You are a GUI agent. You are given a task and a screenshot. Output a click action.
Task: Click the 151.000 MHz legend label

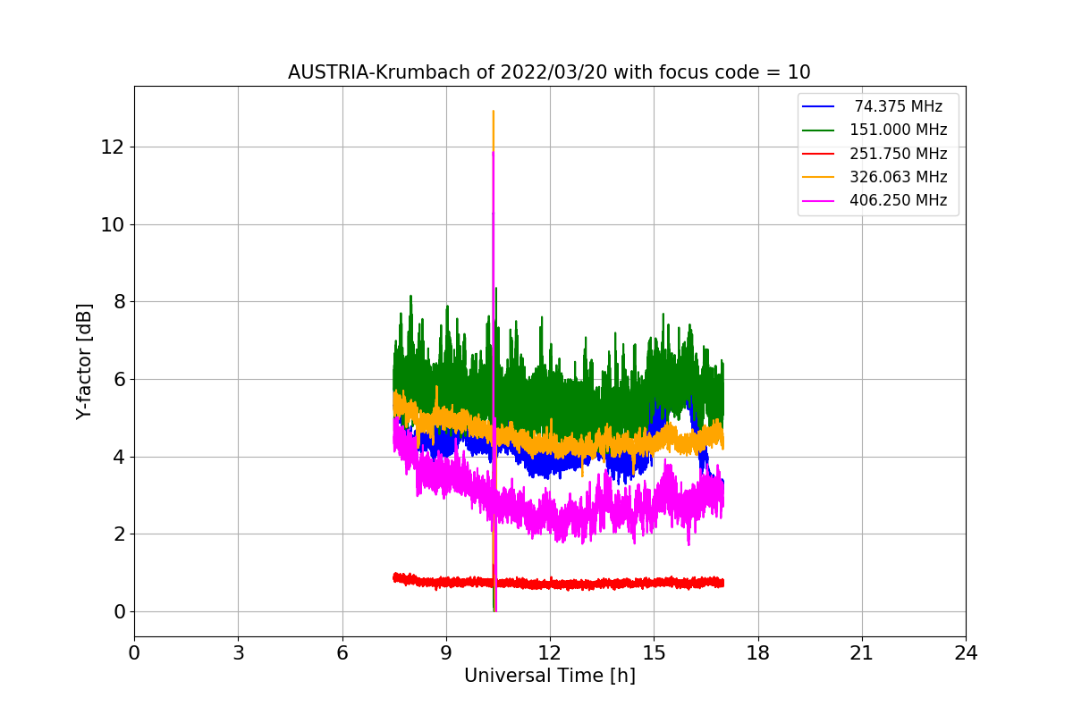(898, 130)
